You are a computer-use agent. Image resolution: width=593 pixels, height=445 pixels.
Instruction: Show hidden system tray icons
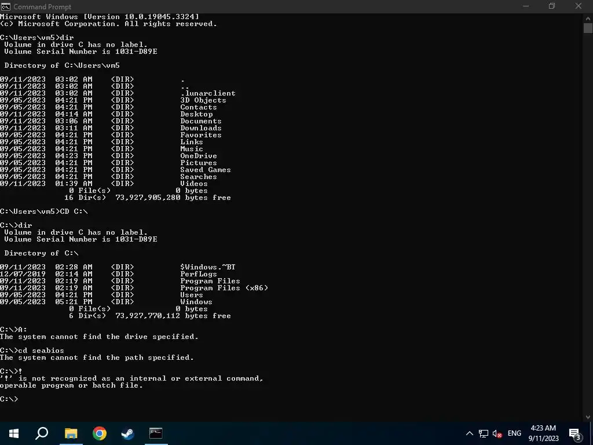tap(469, 433)
